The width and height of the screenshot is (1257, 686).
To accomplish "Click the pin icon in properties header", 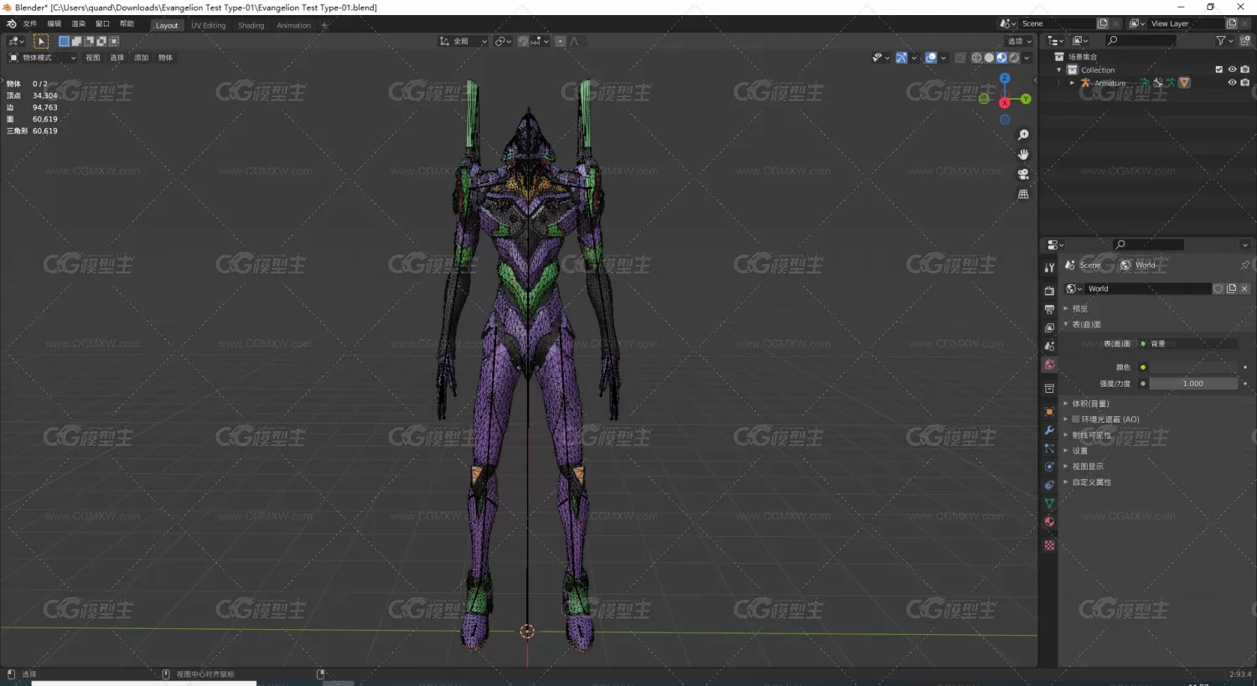I will click(1244, 265).
